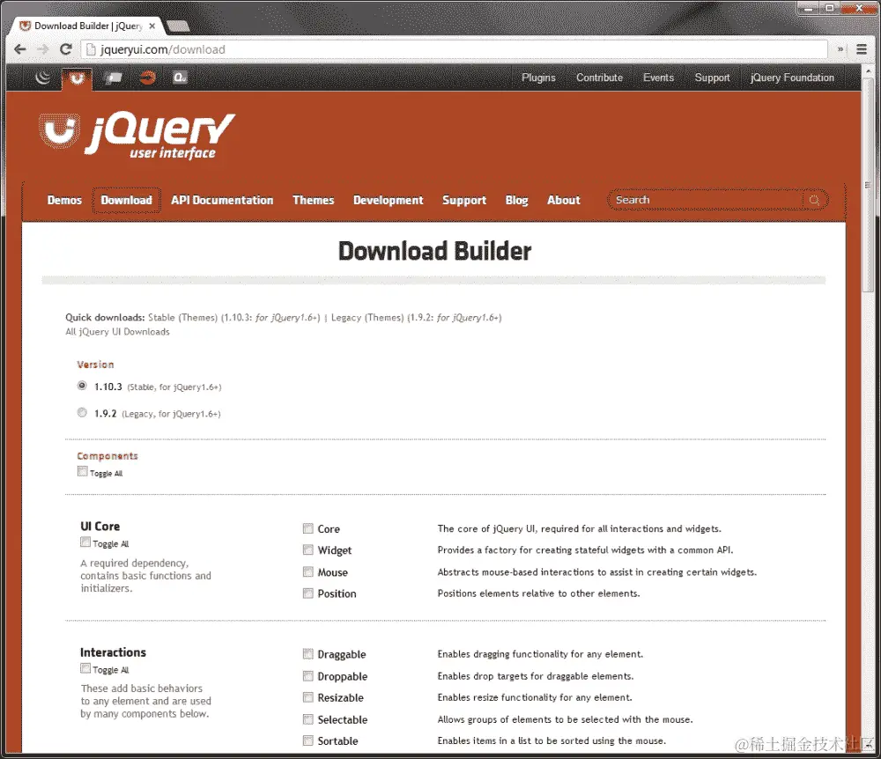Image resolution: width=881 pixels, height=759 pixels.
Task: Open the jQuery project icon in the top bar
Action: [x=42, y=77]
